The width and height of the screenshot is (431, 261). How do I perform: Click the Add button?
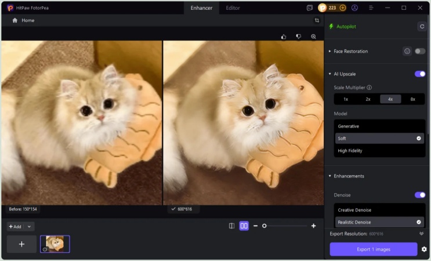[x=16, y=226]
